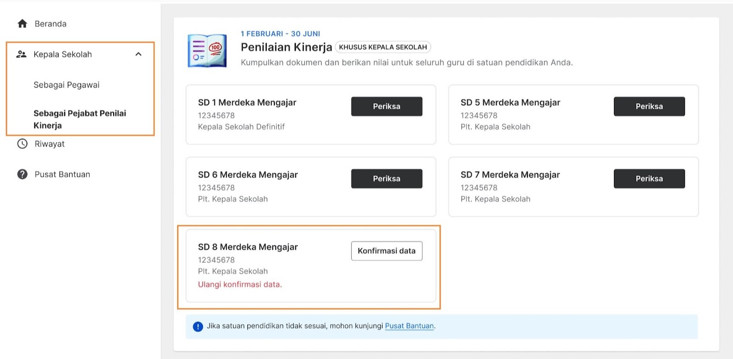Open the Beranda menu item

[50, 24]
